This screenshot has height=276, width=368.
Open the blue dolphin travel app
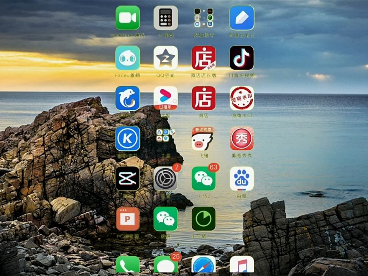point(128,99)
